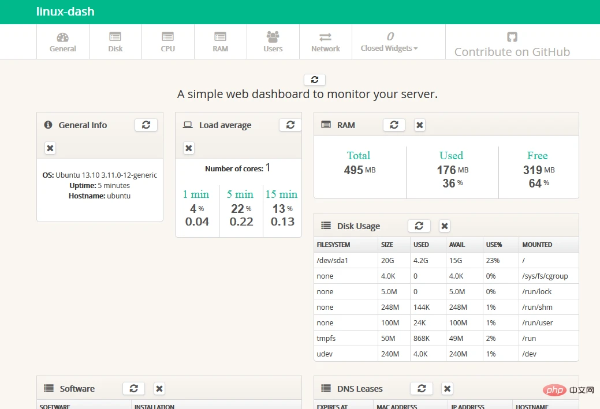Viewport: 600px width, 409px height.
Task: Click the 5 min load value 0.22
Action: point(241,222)
